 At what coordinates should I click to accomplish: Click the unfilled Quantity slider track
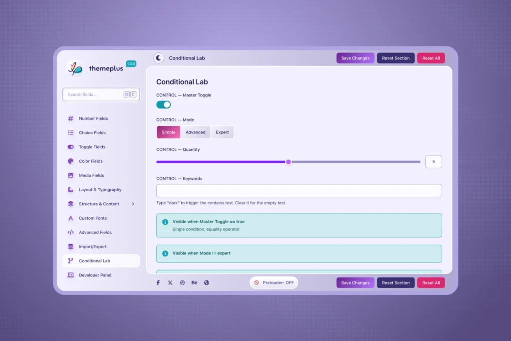point(355,162)
